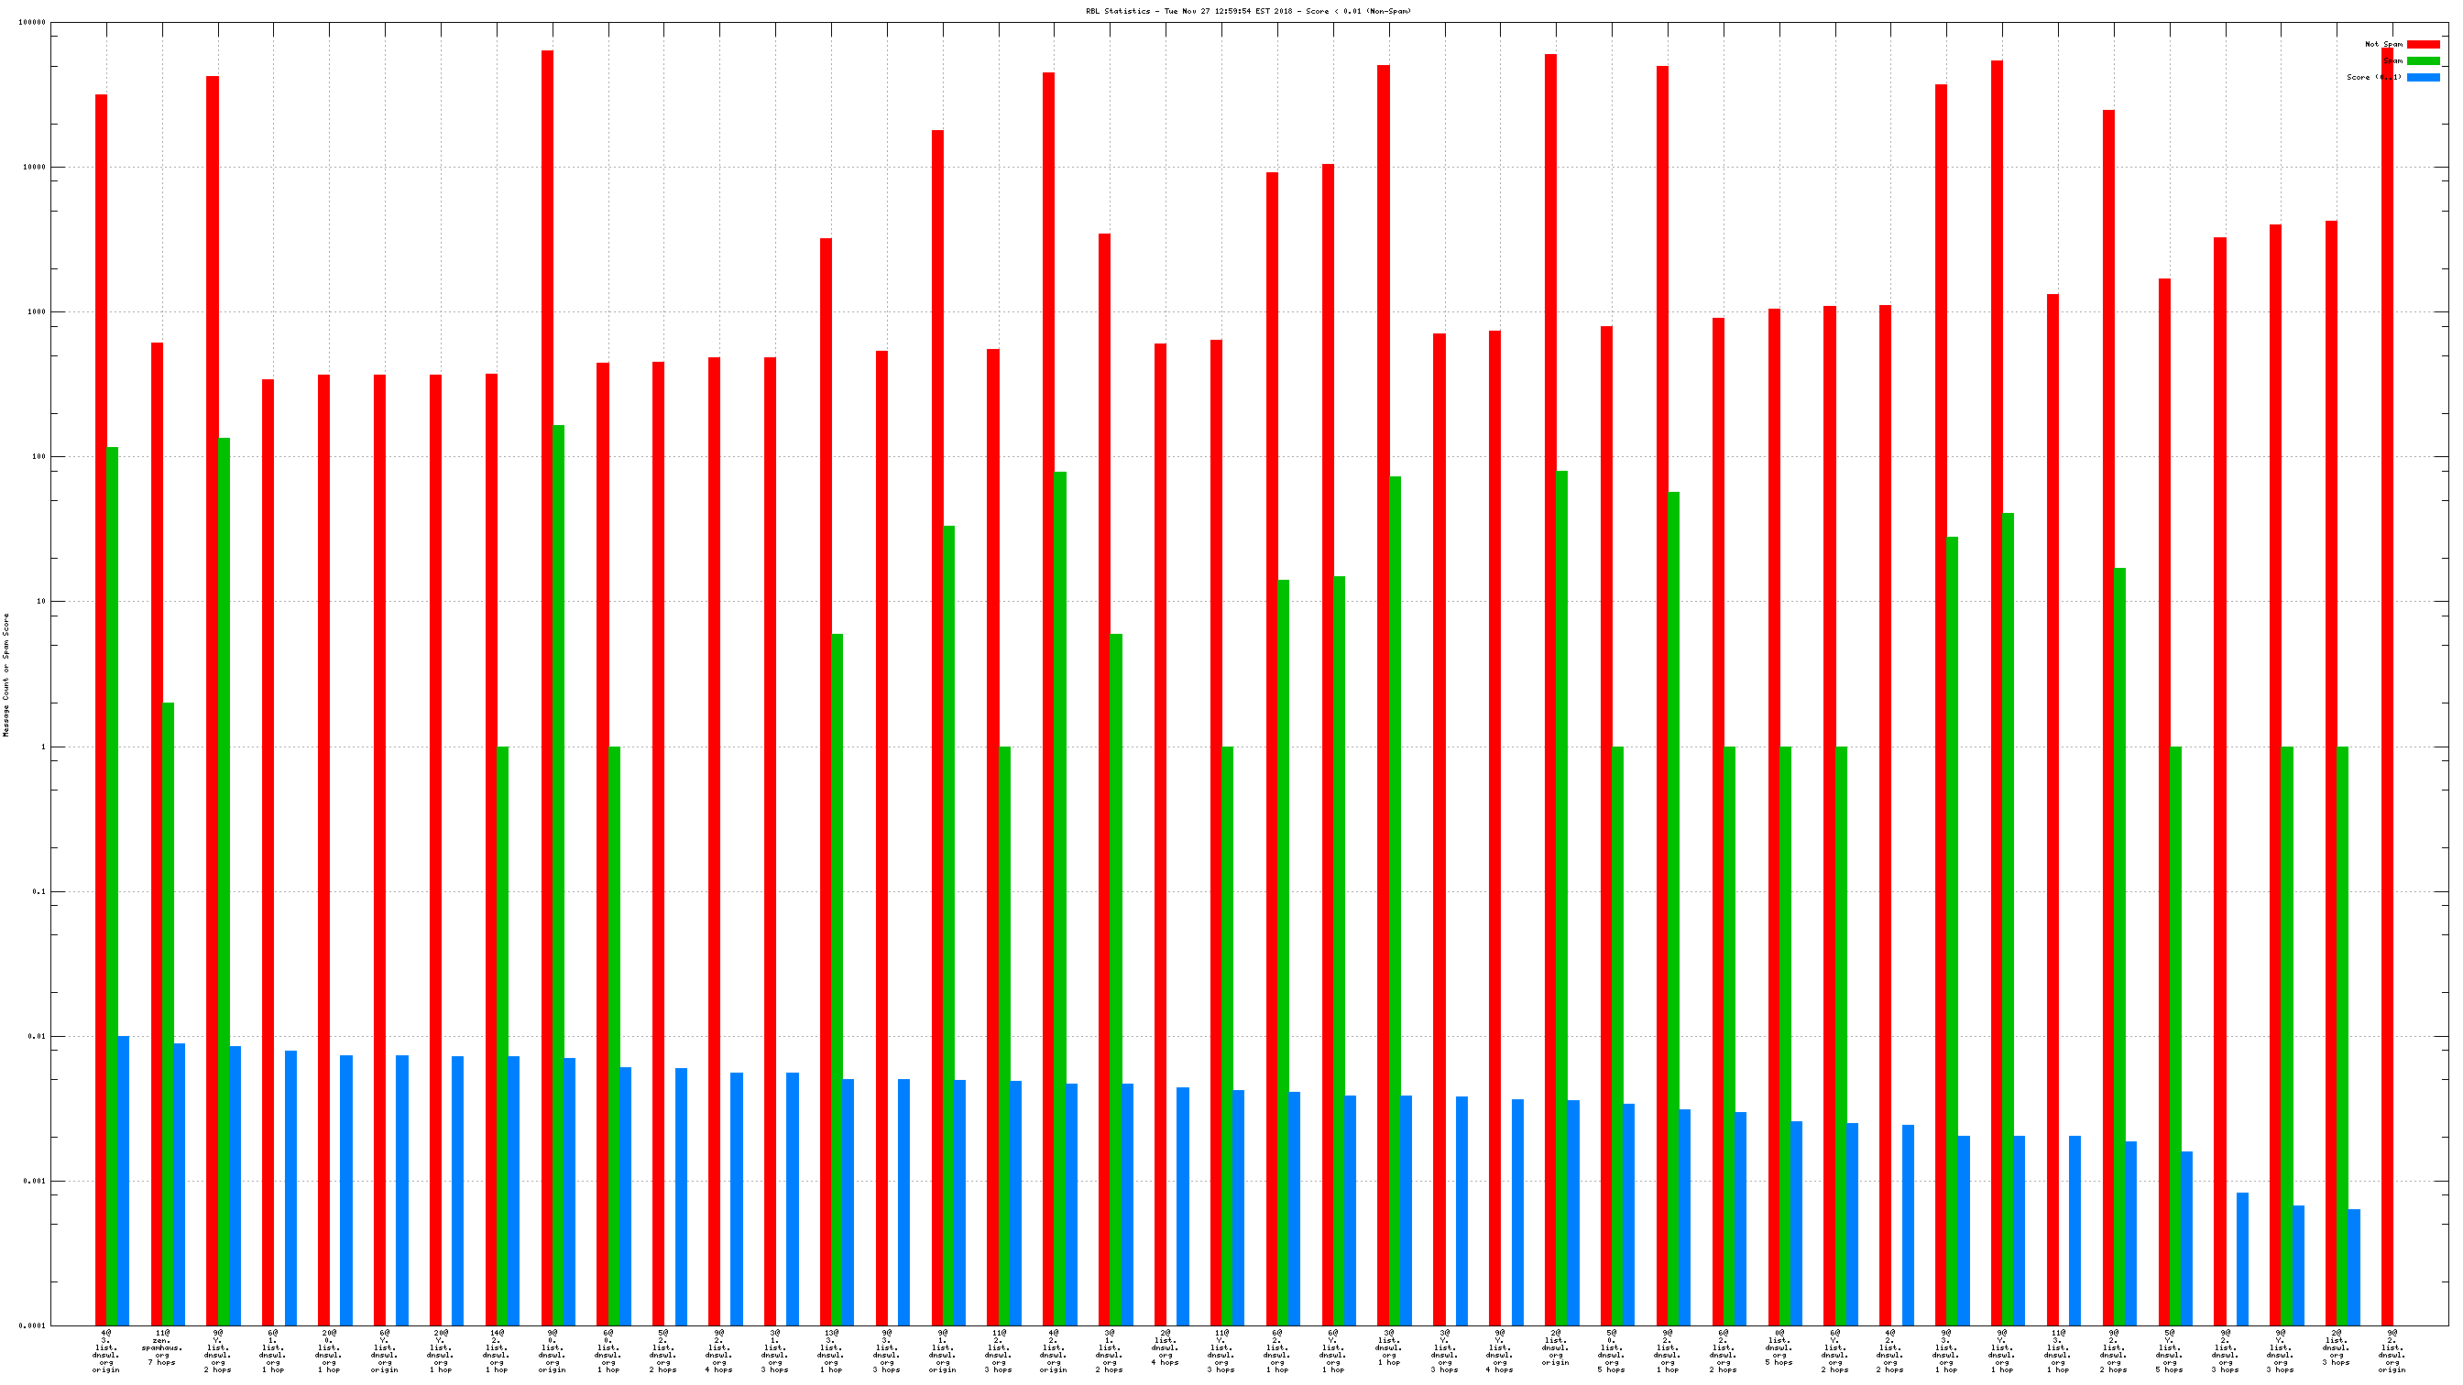Select the zen.spamhaus.org 7 hops label

(x=161, y=1347)
